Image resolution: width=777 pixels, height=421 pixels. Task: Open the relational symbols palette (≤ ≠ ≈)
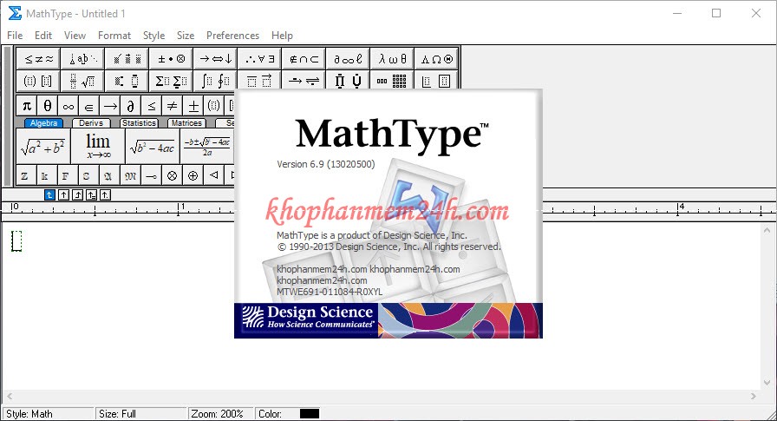coord(38,59)
